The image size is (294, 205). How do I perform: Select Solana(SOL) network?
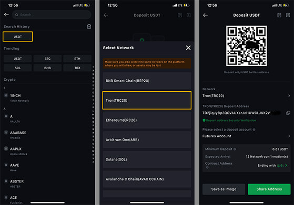click(147, 159)
